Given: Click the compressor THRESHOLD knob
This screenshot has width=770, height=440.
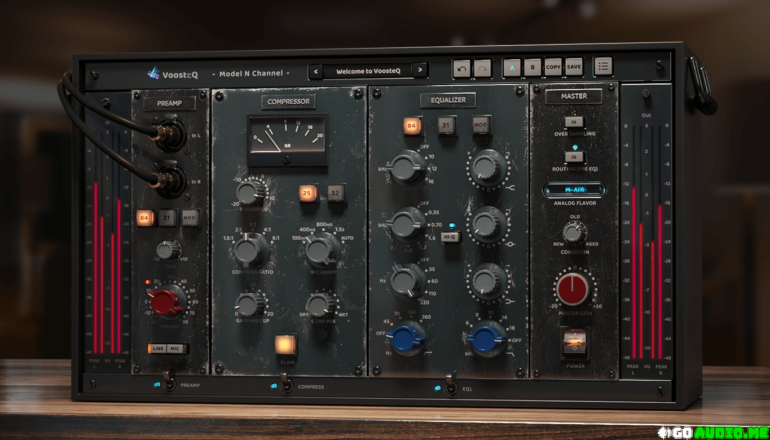Looking at the screenshot, I should 249,193.
